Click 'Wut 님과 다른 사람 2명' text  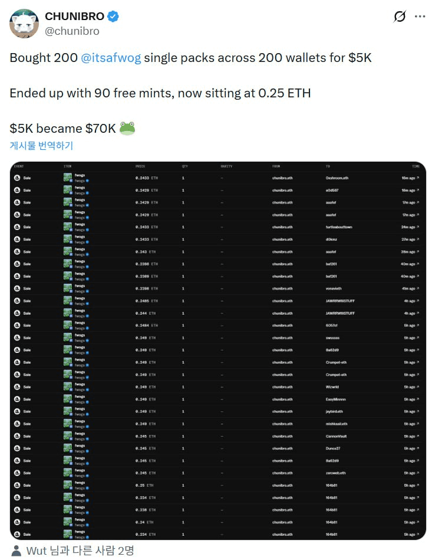pyautogui.click(x=80, y=551)
